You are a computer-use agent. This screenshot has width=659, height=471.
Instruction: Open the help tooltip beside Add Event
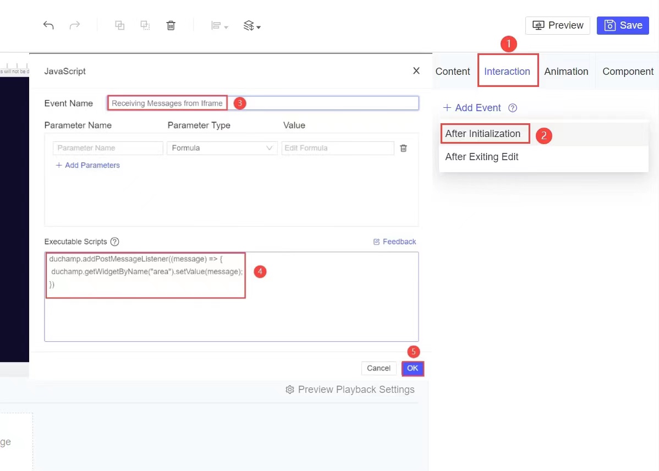512,108
